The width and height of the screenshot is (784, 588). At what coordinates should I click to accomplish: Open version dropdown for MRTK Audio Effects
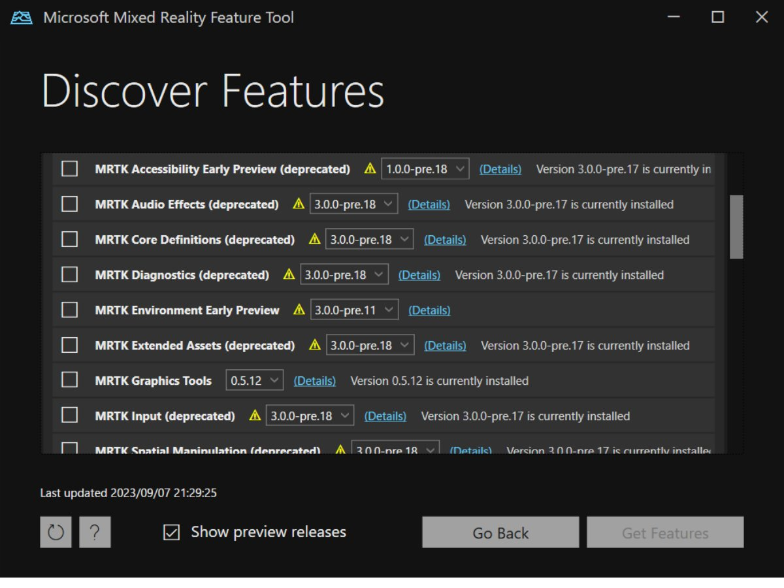354,204
